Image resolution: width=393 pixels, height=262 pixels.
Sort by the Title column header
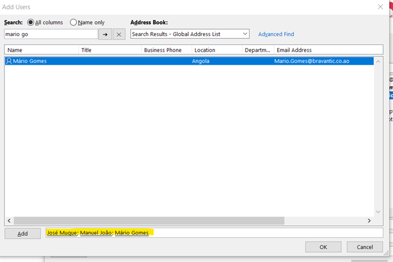coord(110,50)
